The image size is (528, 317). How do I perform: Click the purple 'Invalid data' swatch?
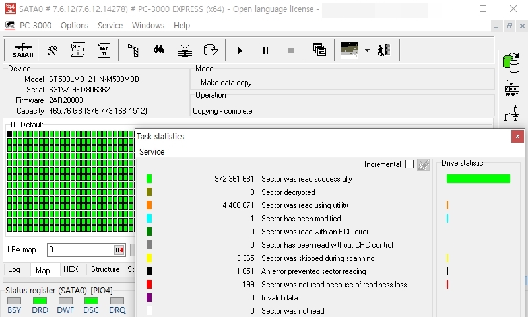pyautogui.click(x=149, y=297)
